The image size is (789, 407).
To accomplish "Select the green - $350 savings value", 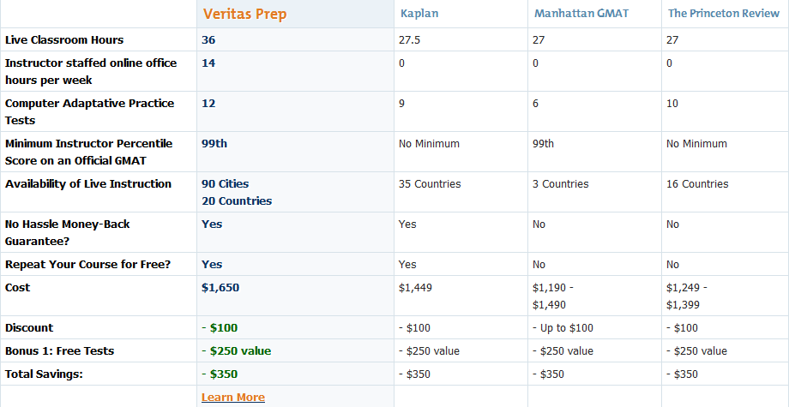I will coord(220,374).
